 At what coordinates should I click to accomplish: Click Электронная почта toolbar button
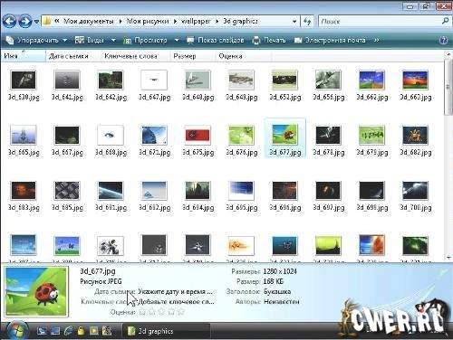330,40
